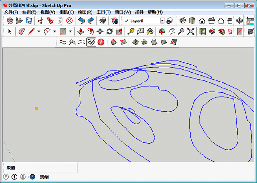Toggle the geolocation status icon
This screenshot has height=183, width=257.
pyautogui.click(x=6, y=177)
